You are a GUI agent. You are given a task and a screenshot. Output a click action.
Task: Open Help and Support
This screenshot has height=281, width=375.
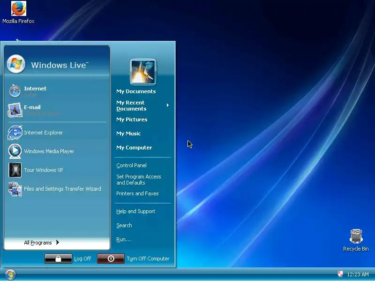pos(136,211)
